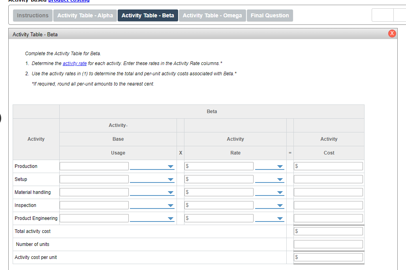The width and height of the screenshot is (406, 270).
Task: Select the Setup activity rate field
Action: coord(219,179)
